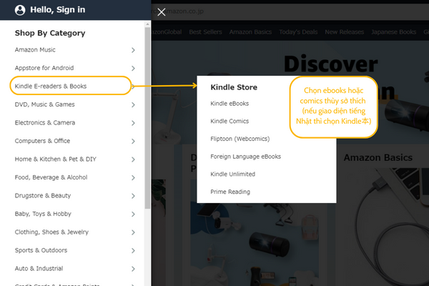Open Hello, Sign in header link
Screen dimensions: 429x286
[57, 10]
